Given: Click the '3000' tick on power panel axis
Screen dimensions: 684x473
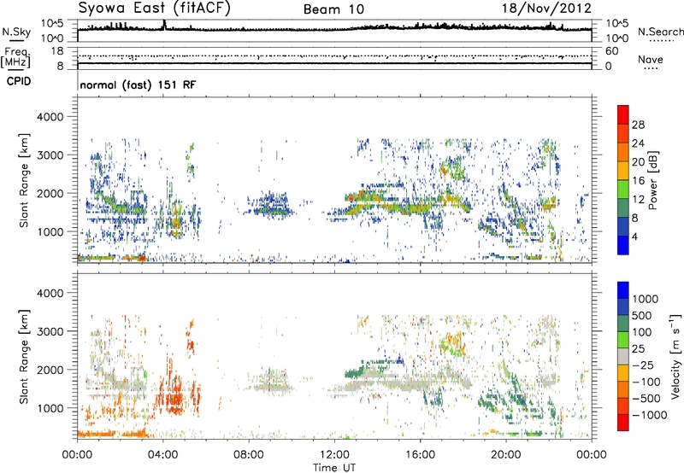Looking at the screenshot, I should [50, 155].
